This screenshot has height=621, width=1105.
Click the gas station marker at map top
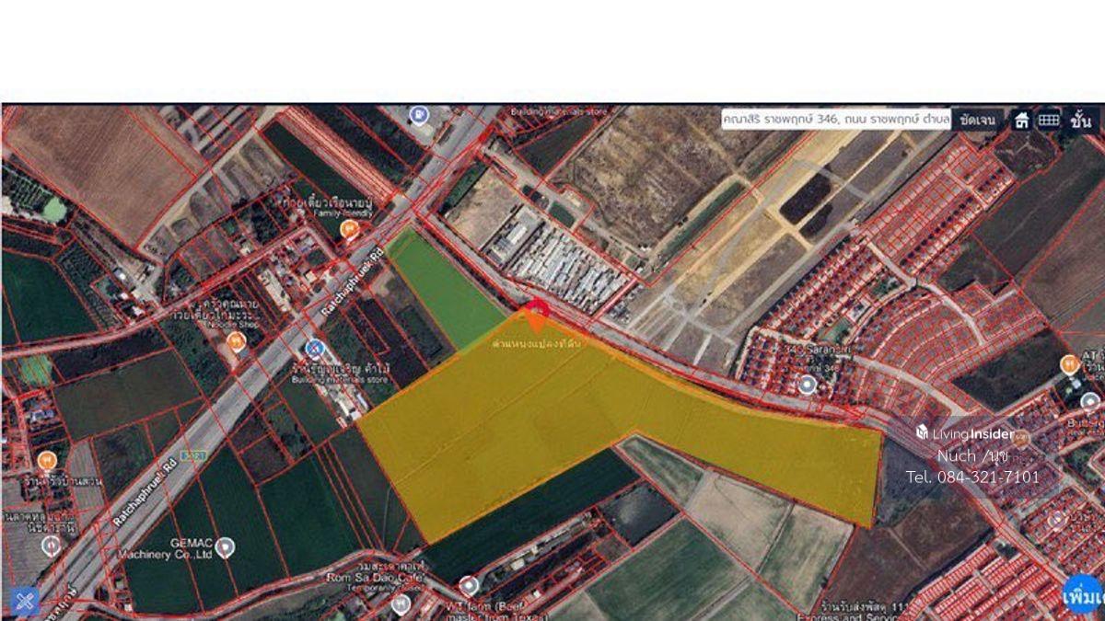click(420, 115)
